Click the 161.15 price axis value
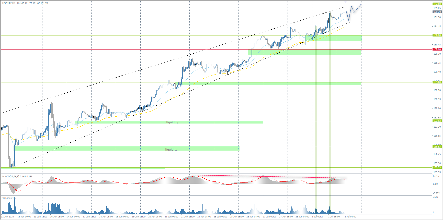 [x=437, y=27]
